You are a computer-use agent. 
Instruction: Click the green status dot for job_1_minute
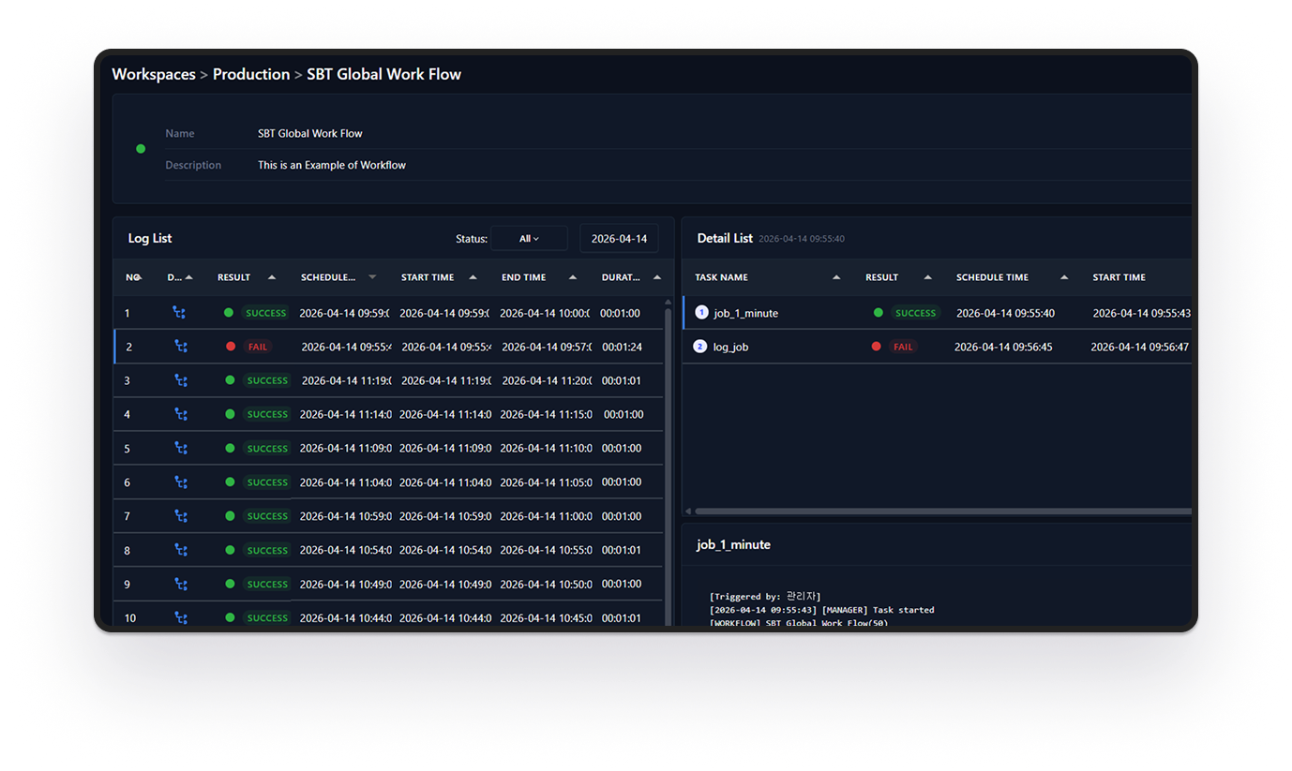click(879, 313)
